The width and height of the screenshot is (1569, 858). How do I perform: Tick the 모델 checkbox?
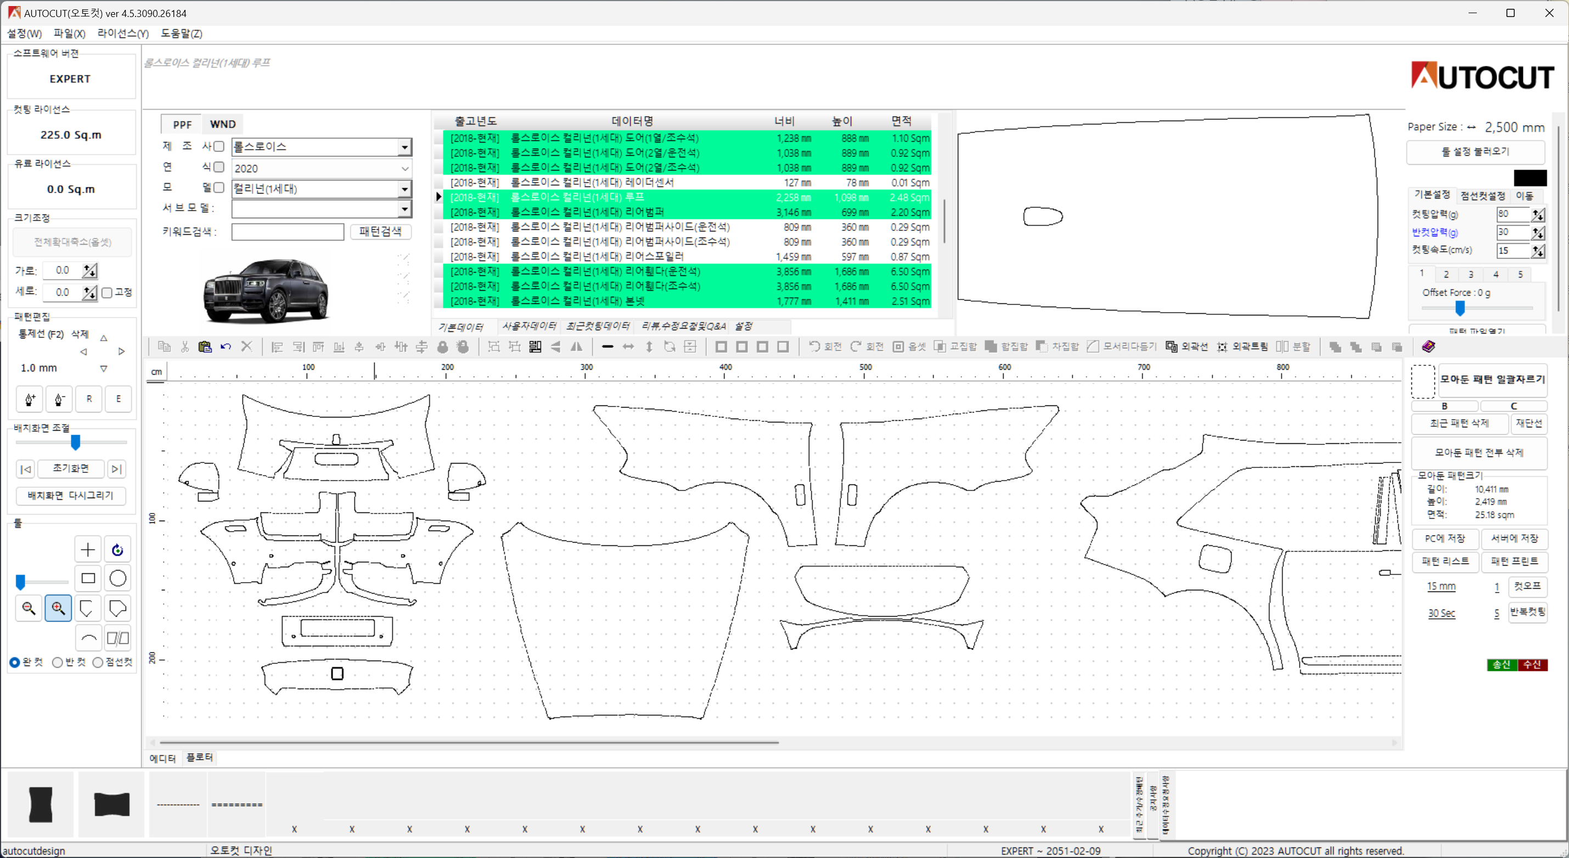click(218, 188)
